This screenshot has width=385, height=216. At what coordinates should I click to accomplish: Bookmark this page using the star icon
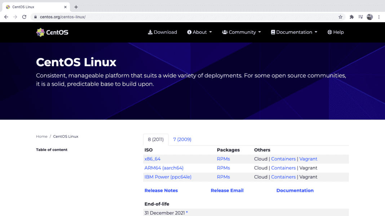pos(340,17)
